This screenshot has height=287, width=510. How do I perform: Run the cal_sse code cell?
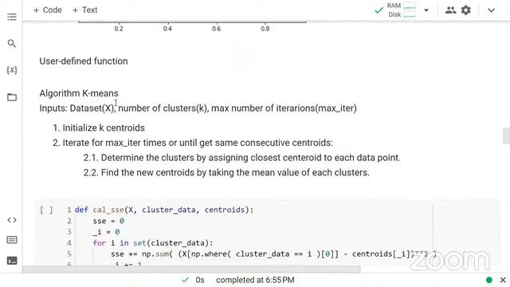point(46,210)
